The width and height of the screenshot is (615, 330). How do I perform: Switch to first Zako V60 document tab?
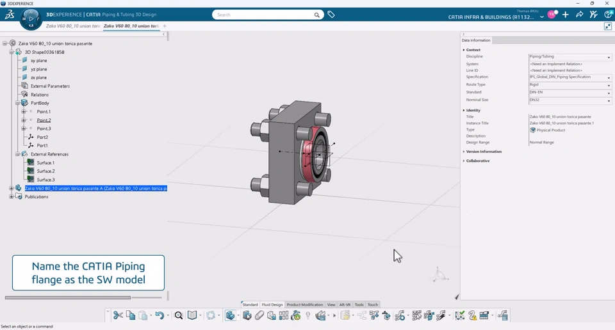pyautogui.click(x=73, y=26)
